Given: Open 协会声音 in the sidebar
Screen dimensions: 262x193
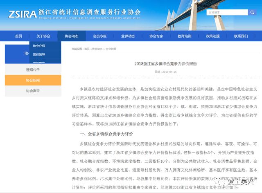Looking at the screenshot, I should (x=33, y=91).
